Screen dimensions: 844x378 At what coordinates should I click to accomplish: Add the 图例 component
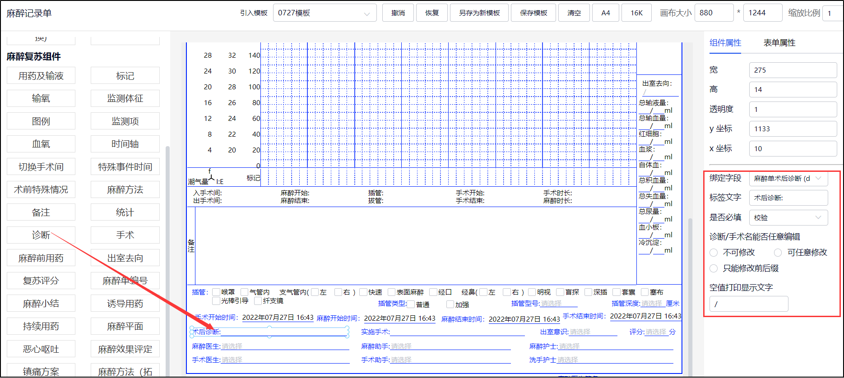[x=41, y=121]
